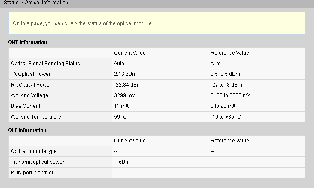The height and width of the screenshot is (188, 314).
Task: Click the Bias Current label
Action: point(26,106)
